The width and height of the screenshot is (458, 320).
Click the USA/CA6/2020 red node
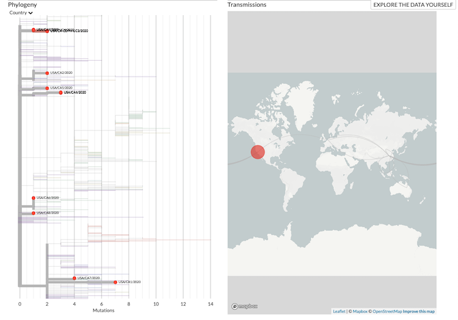coord(33,198)
